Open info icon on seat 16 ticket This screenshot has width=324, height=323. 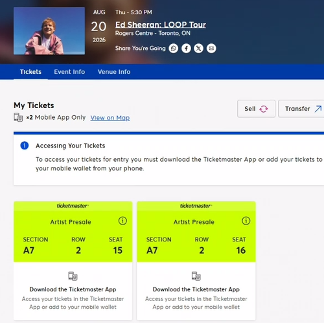[246, 221]
